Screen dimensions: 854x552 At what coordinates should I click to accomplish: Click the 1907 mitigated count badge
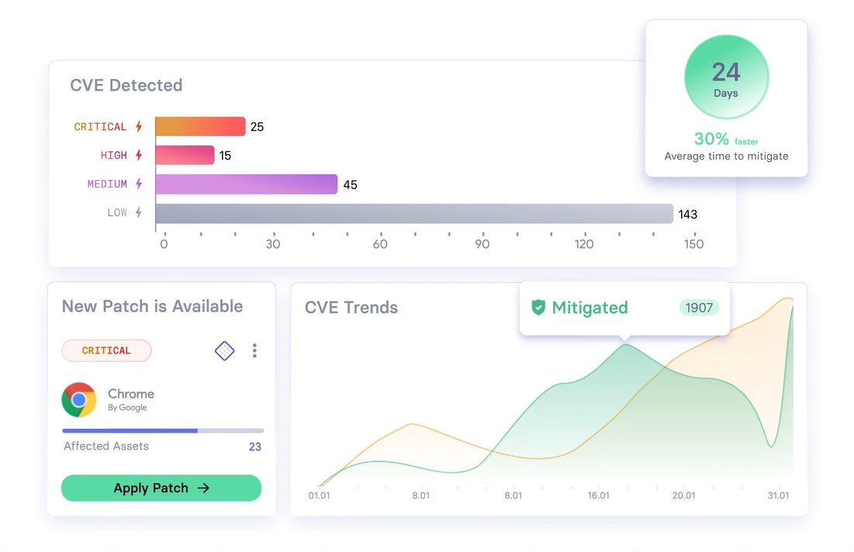(699, 308)
